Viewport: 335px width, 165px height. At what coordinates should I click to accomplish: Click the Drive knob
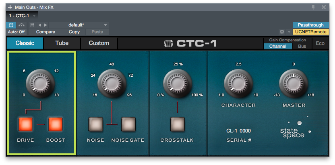point(40,84)
